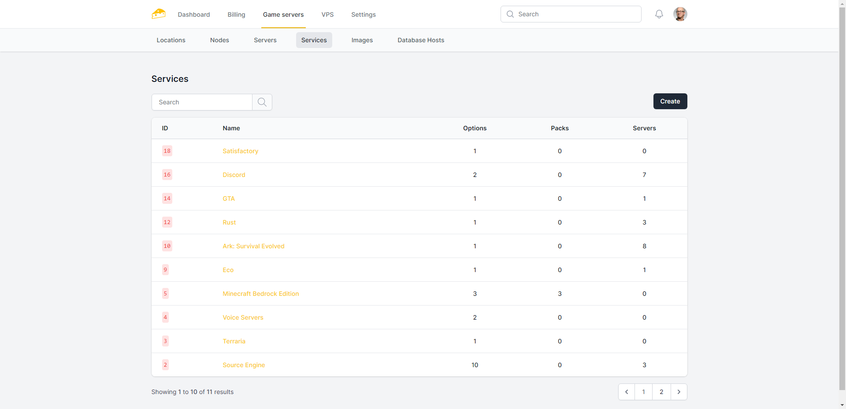Click the services search magnifier button
This screenshot has width=846, height=409.
262,102
